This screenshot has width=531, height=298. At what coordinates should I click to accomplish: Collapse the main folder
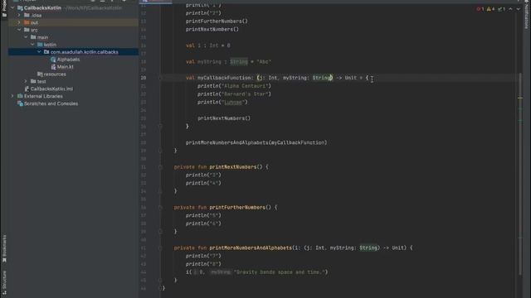tap(26, 37)
